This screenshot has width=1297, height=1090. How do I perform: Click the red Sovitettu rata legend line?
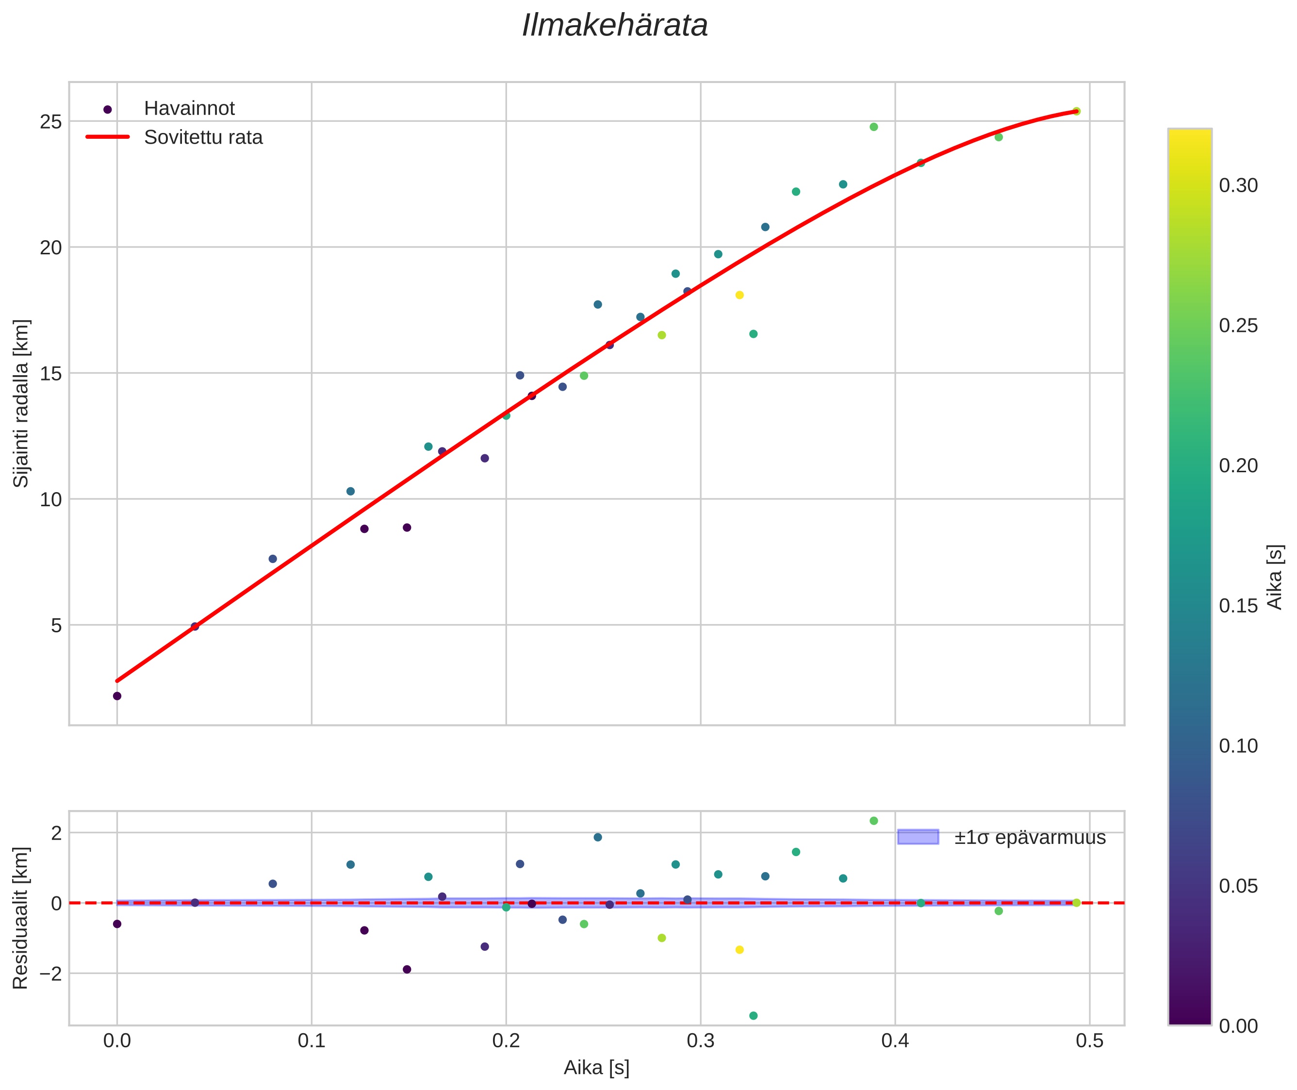click(108, 137)
